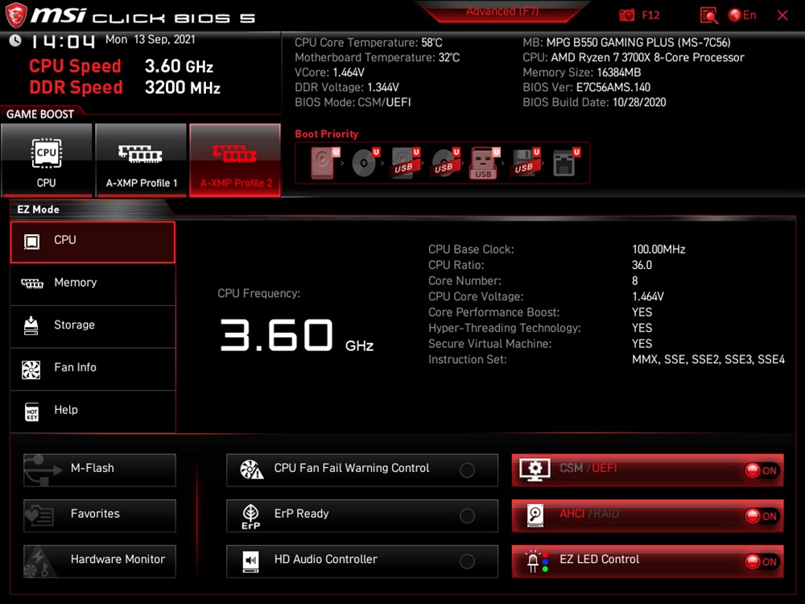Screen dimensions: 805x604
Task: Click the fan icon beside Fan Info
Action: click(x=31, y=370)
